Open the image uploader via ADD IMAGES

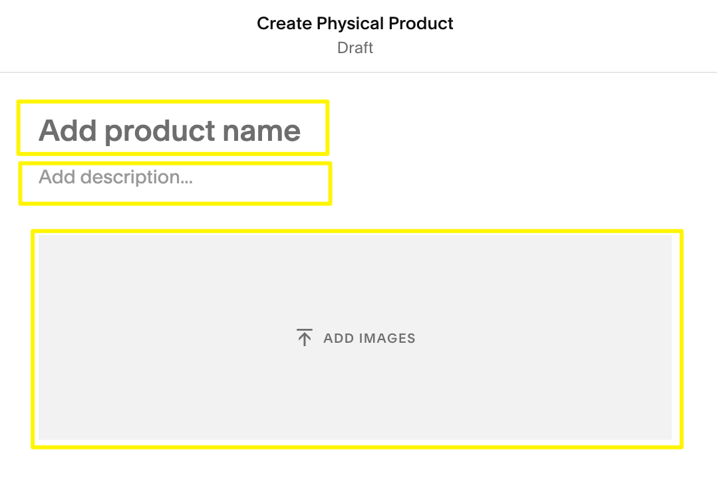[x=369, y=338]
